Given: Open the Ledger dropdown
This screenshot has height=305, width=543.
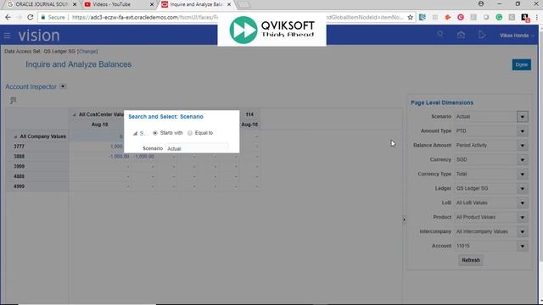Looking at the screenshot, I should click(523, 188).
